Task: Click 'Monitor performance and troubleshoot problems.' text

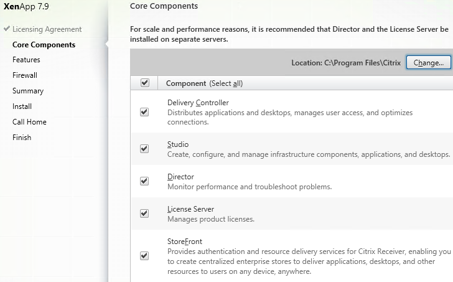Action: point(250,187)
